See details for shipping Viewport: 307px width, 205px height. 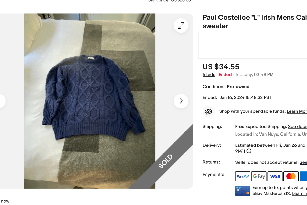pos(297,127)
